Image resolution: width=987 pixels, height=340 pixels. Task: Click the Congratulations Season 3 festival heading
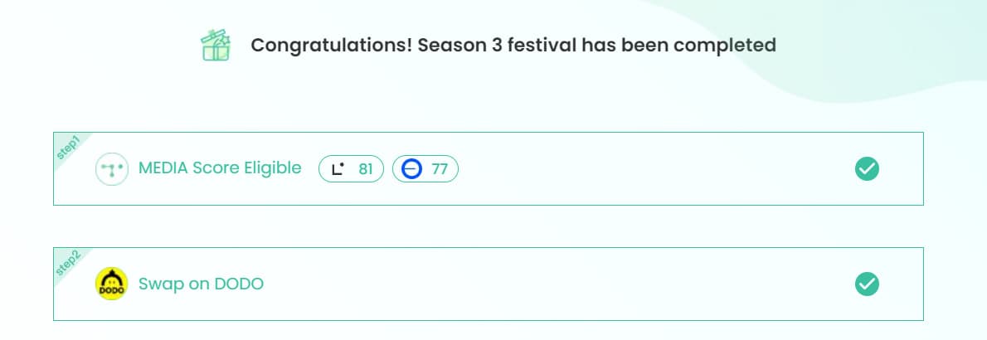coord(513,46)
